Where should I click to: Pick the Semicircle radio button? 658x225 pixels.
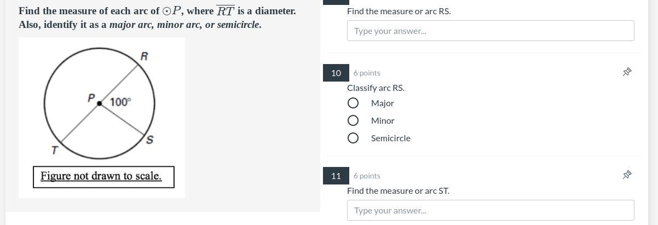tap(353, 138)
